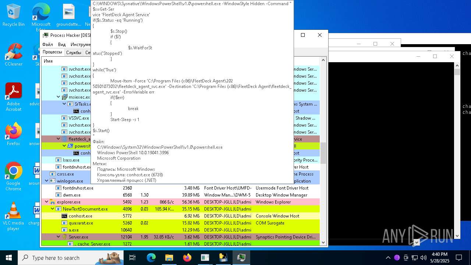
Task: Open the notification center icon
Action: point(459,258)
